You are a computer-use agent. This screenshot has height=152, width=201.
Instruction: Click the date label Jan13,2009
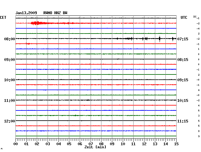(26, 13)
